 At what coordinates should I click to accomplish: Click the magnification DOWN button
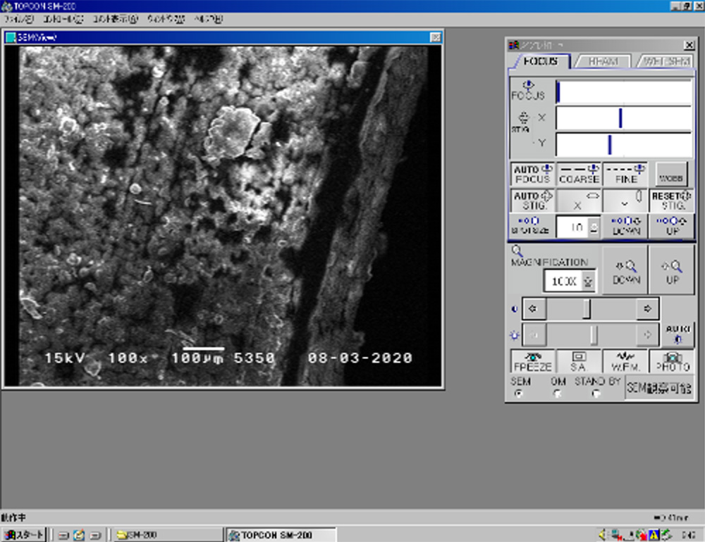[x=625, y=271]
